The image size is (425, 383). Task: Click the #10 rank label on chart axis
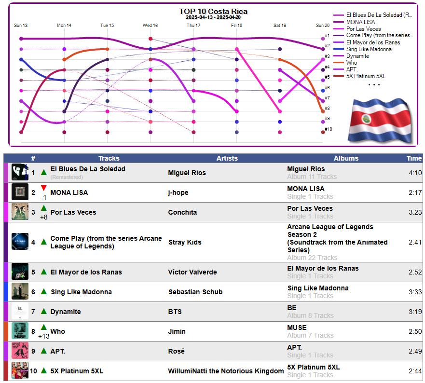[x=328, y=129]
